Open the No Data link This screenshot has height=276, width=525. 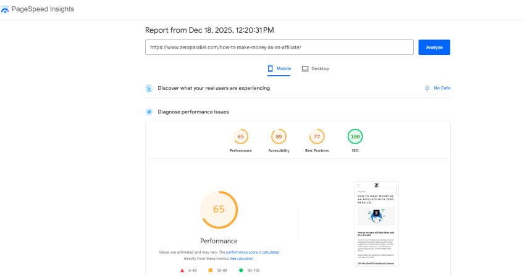(442, 88)
